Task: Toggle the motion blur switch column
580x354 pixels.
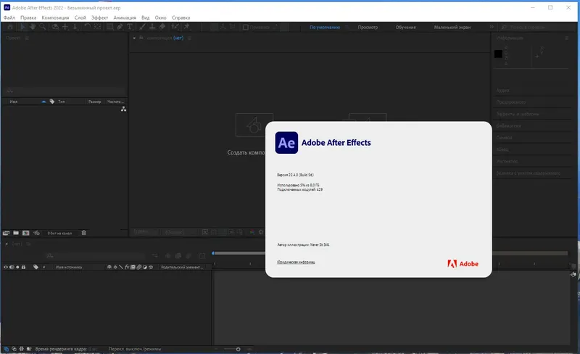Action: pos(139,267)
